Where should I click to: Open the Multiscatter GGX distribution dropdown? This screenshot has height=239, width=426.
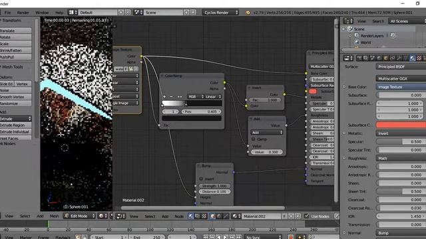point(401,78)
